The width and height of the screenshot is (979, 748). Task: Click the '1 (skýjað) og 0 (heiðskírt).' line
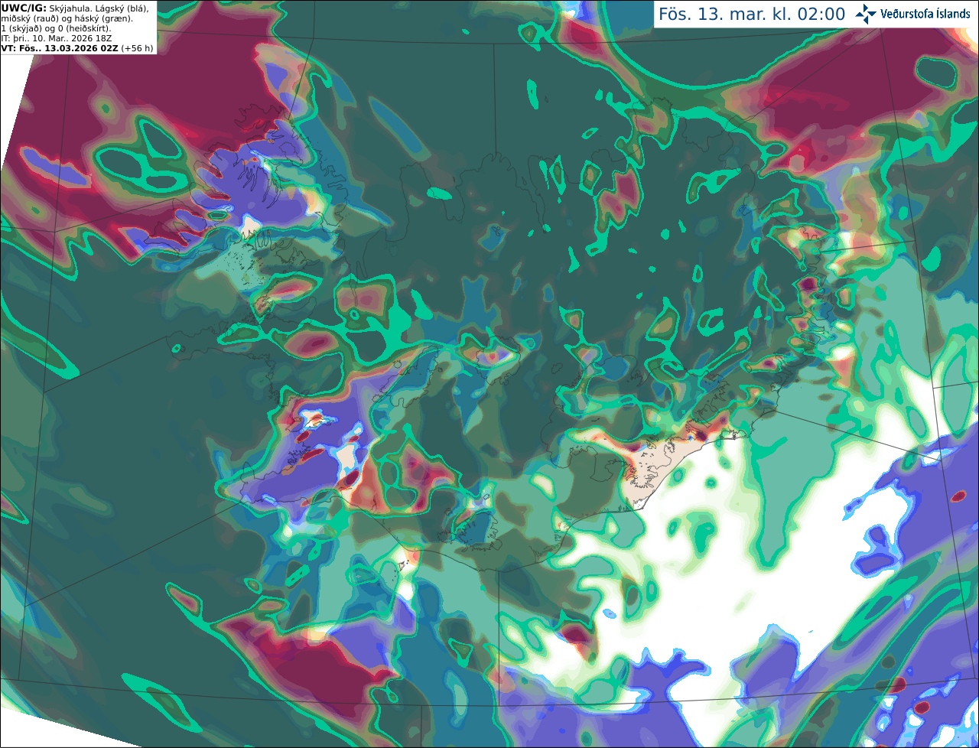56,28
